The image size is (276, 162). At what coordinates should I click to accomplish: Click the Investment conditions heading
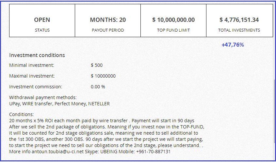pos(37,55)
